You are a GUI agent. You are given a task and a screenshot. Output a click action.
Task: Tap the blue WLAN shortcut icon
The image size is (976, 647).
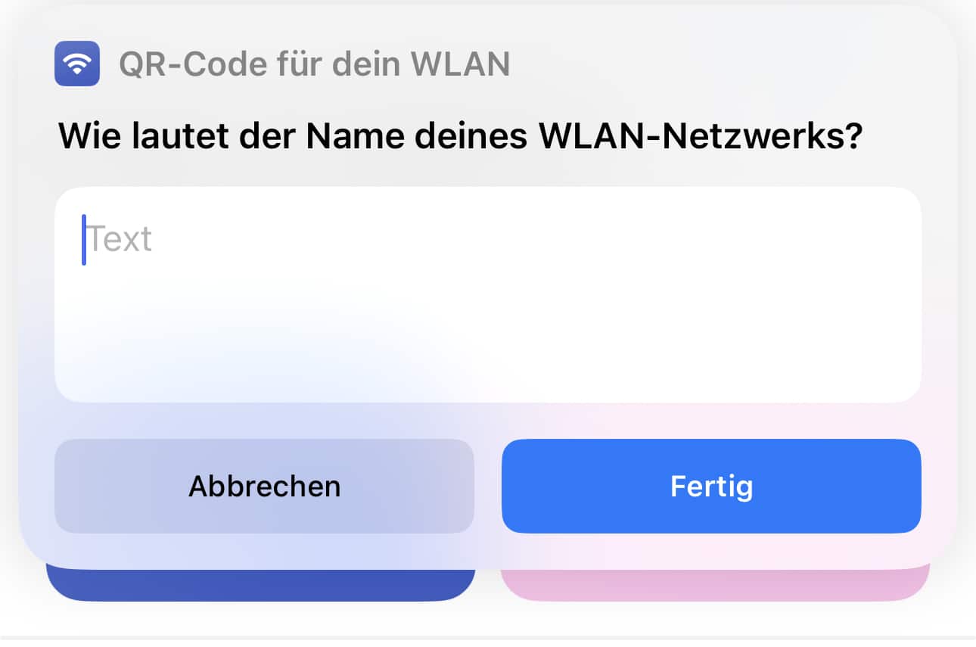click(x=77, y=64)
